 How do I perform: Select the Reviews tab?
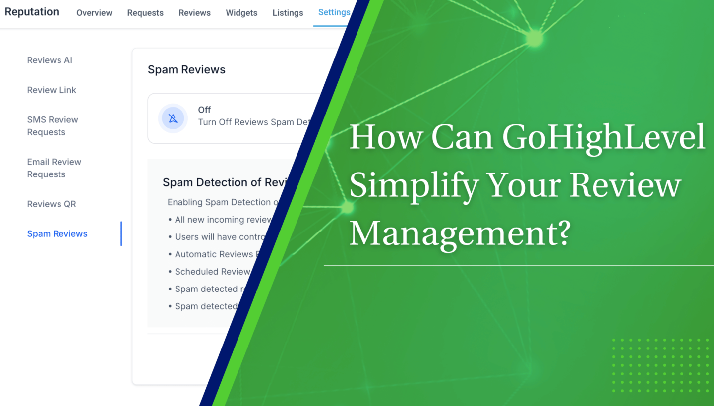pos(194,13)
